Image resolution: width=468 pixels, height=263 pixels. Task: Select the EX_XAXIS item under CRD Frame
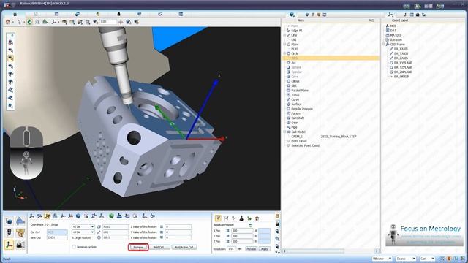click(401, 49)
